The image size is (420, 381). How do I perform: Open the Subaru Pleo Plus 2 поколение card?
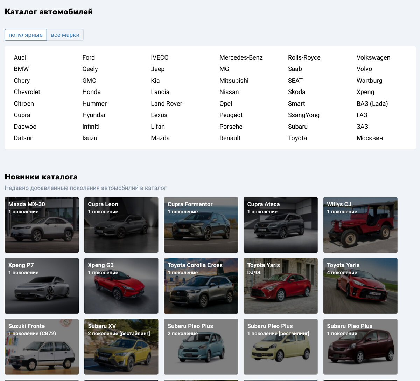[x=201, y=347]
